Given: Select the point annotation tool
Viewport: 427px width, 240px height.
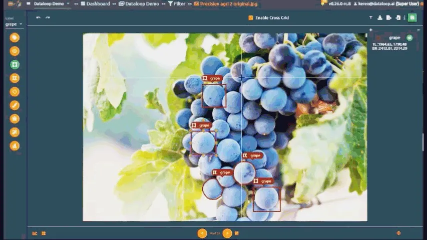Looking at the screenshot, I should tap(15, 51).
